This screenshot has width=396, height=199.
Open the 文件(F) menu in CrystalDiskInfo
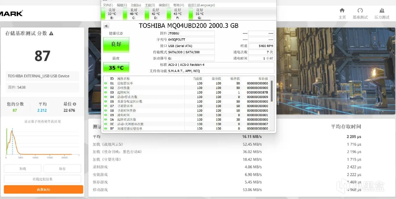point(108,5)
